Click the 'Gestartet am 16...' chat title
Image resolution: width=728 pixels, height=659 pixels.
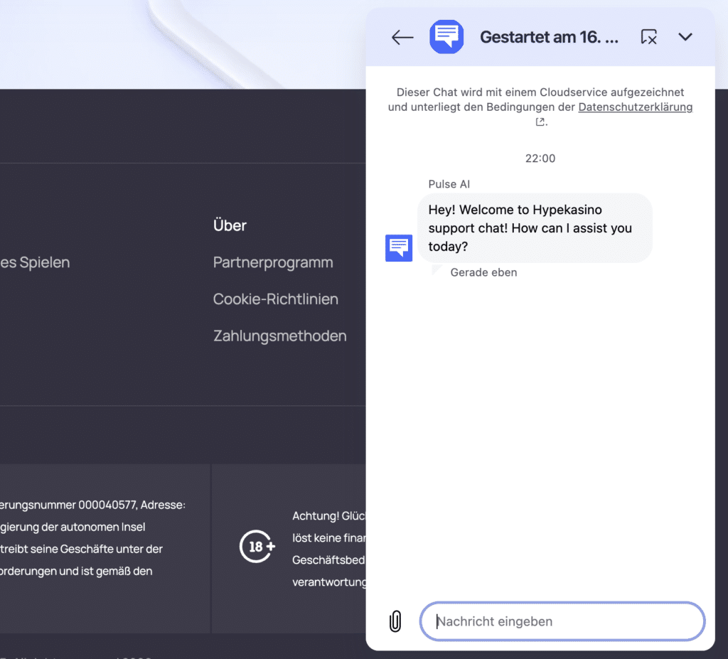tap(549, 37)
